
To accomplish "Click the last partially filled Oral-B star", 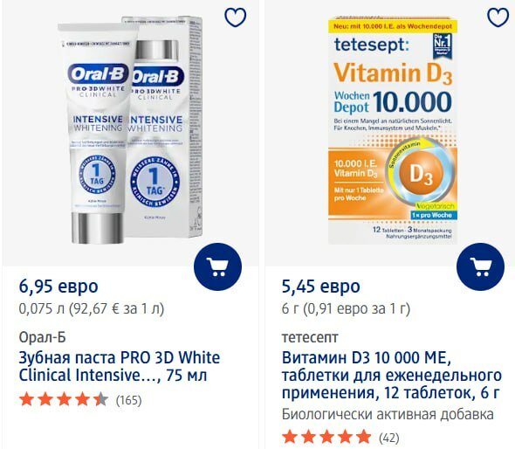I will [101, 400].
